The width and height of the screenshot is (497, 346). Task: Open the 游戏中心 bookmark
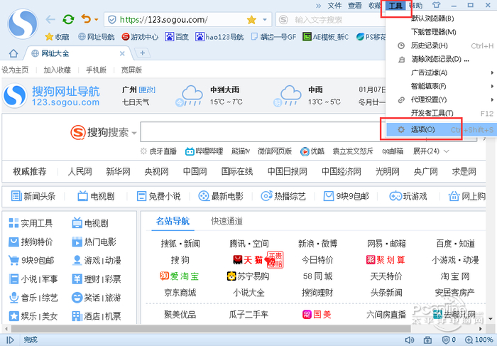(x=140, y=37)
